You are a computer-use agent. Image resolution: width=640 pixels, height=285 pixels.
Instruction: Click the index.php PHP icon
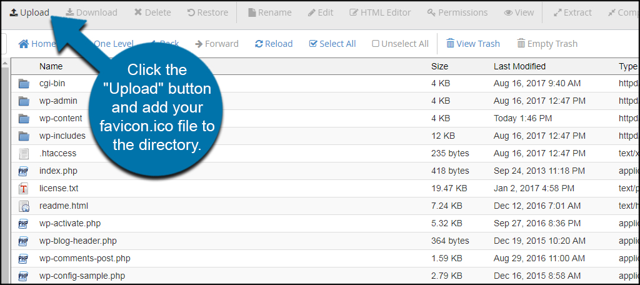[23, 171]
